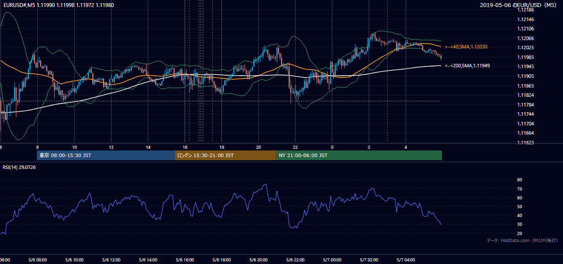Click the 5/6 22:00 time axis label

tap(295, 260)
